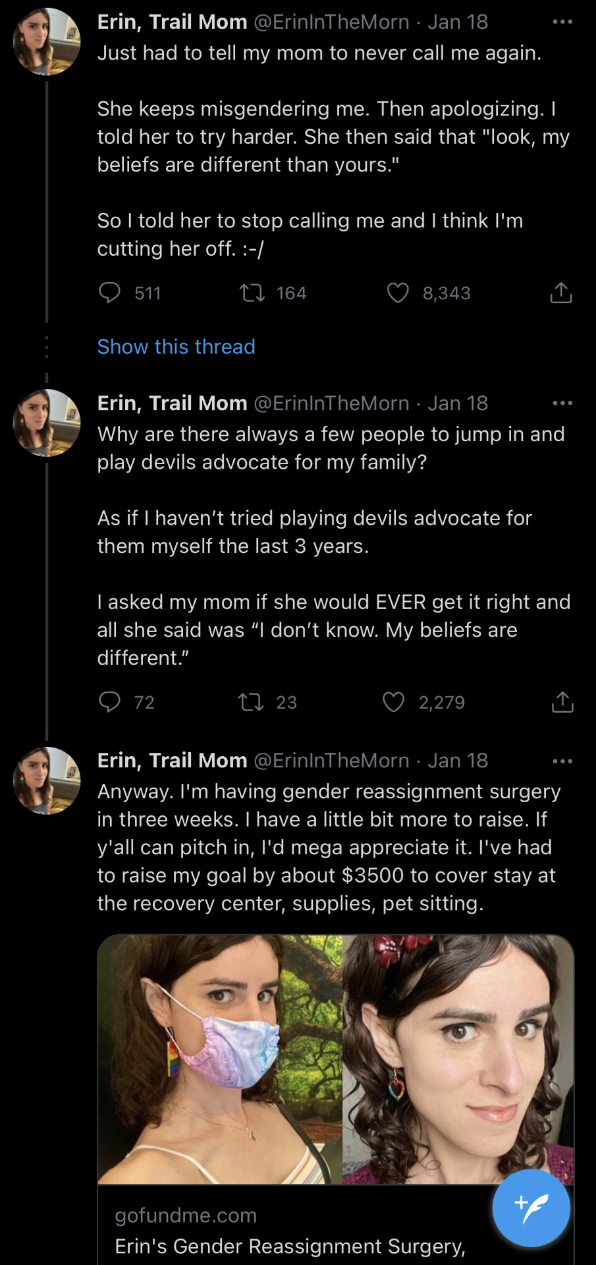Open the first tweet's profile avatar
The width and height of the screenshot is (596, 1265).
47,42
